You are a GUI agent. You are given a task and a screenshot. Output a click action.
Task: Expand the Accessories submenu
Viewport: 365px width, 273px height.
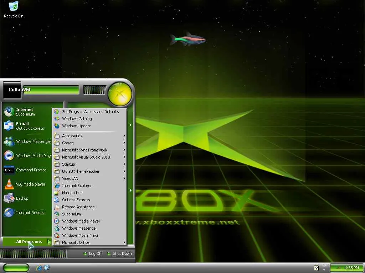click(x=89, y=136)
